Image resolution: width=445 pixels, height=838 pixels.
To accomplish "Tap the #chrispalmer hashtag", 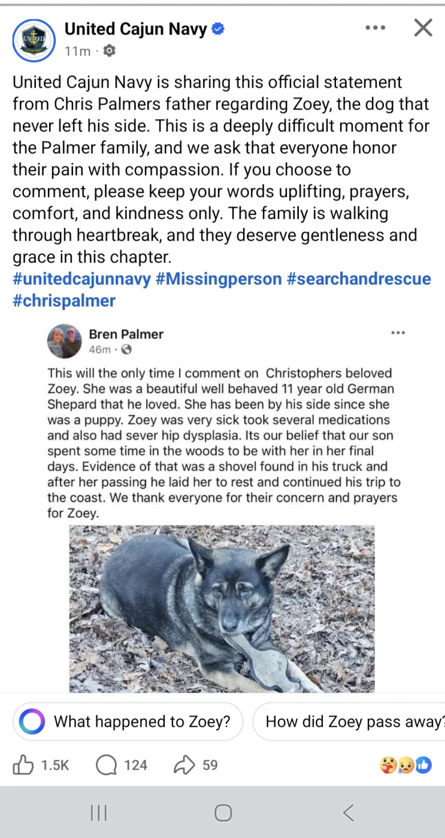I will (64, 300).
